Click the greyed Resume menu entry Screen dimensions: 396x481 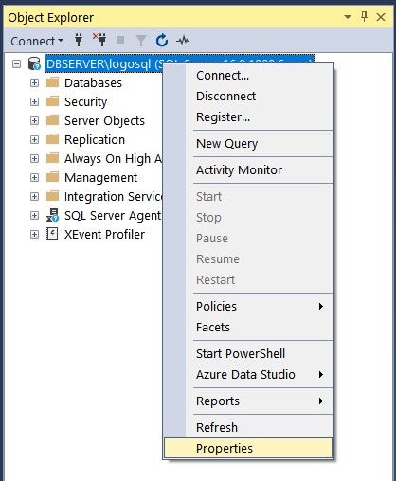[x=248, y=259]
